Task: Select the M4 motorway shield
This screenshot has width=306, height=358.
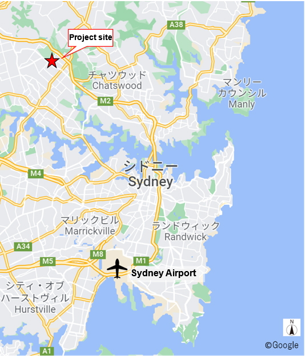Action: 36,173
